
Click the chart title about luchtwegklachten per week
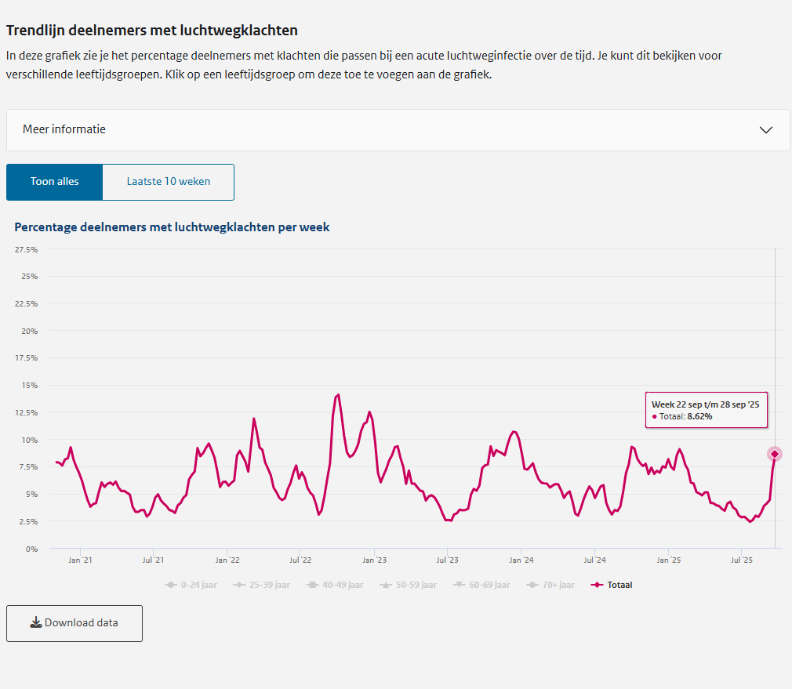172,227
